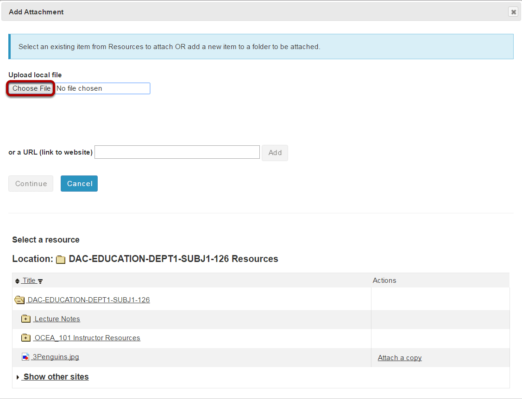Close the dialog with the X icon

coord(513,12)
